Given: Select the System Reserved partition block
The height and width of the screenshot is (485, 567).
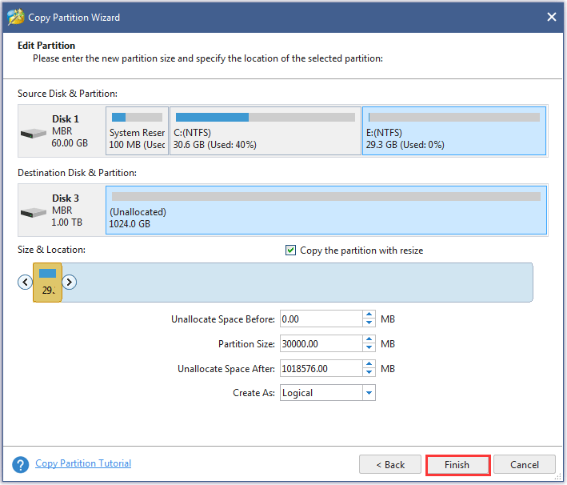Looking at the screenshot, I should (137, 130).
